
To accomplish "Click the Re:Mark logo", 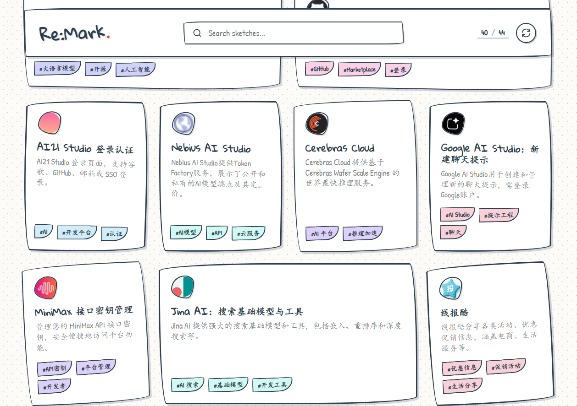I will click(x=74, y=33).
